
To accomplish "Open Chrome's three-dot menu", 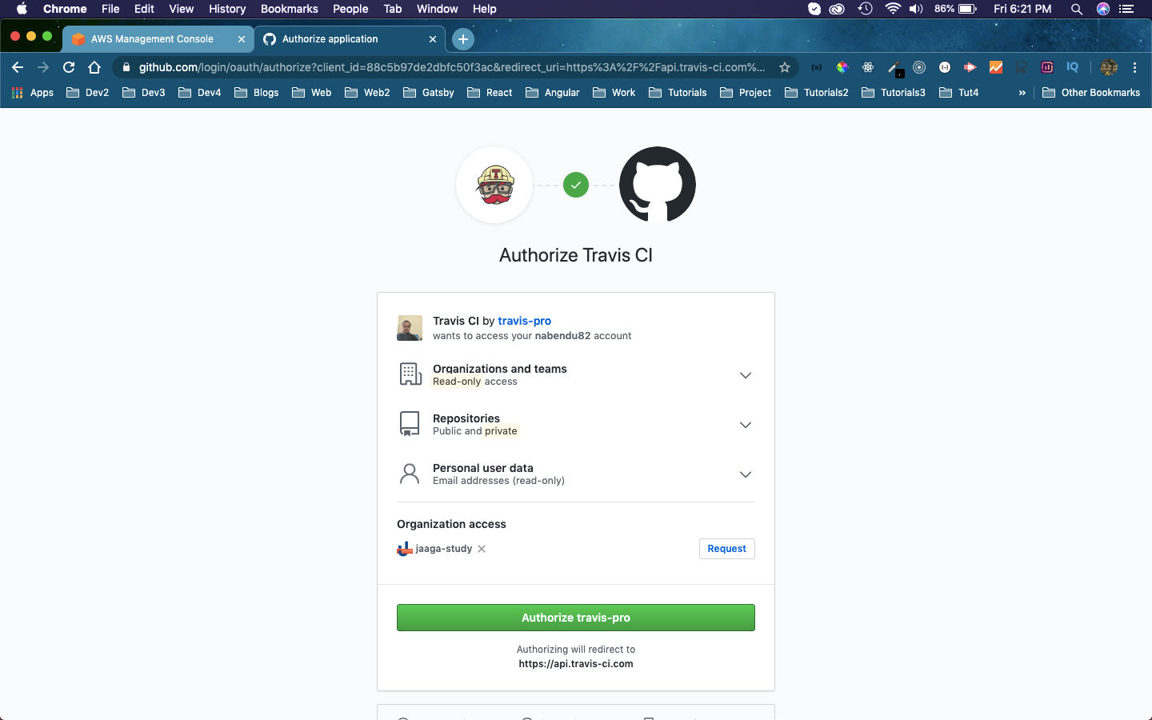I will (1134, 67).
